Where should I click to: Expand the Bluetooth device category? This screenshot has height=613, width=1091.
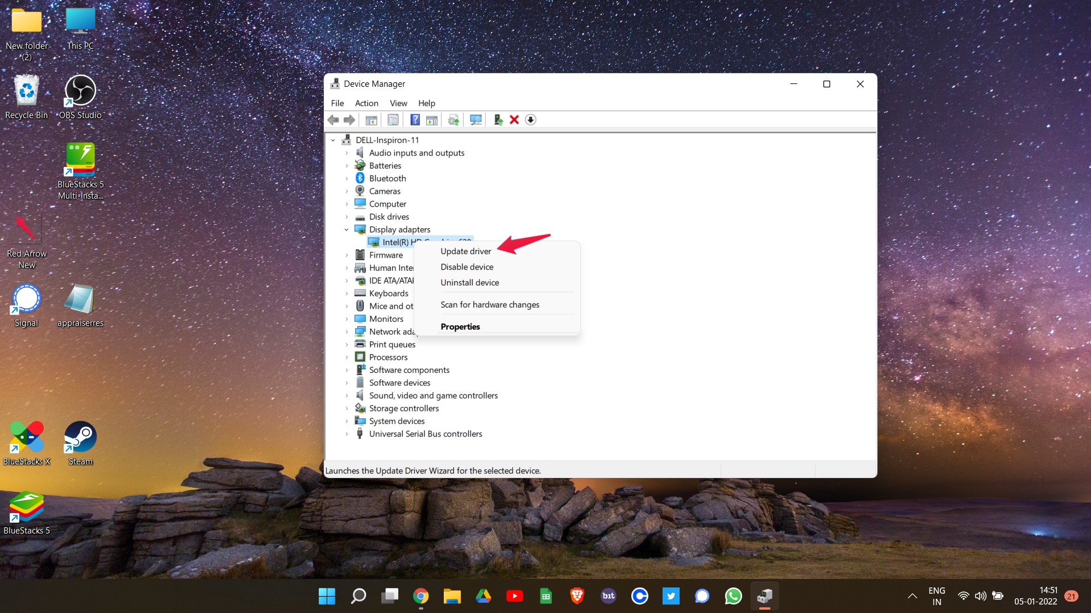347,178
